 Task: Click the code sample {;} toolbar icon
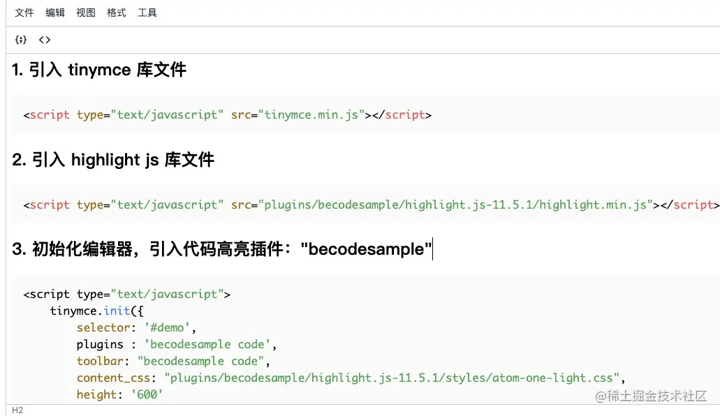coord(21,40)
